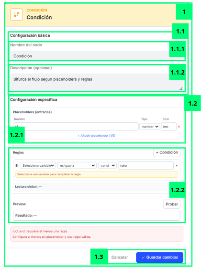Open the number type dropdown
This screenshot has width=201, height=269.
click(x=150, y=127)
